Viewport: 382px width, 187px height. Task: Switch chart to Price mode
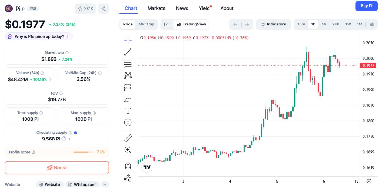[x=128, y=24]
